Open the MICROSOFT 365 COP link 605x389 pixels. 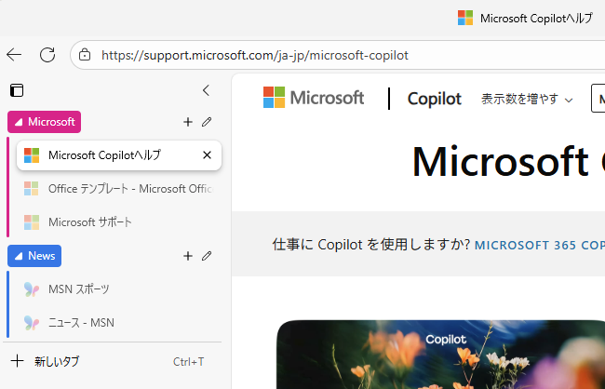[540, 246]
